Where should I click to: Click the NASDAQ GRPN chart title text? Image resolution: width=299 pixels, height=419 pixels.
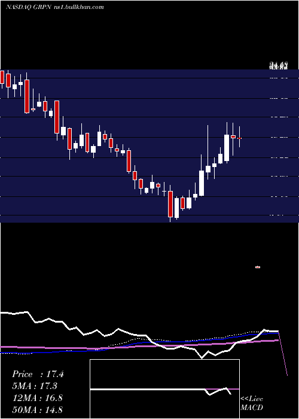click(x=29, y=7)
